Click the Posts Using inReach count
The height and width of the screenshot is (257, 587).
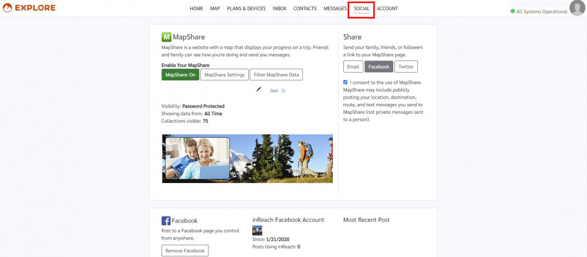click(299, 247)
